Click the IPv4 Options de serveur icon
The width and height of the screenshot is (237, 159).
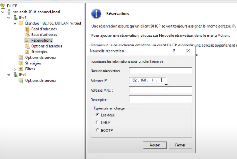(21, 58)
